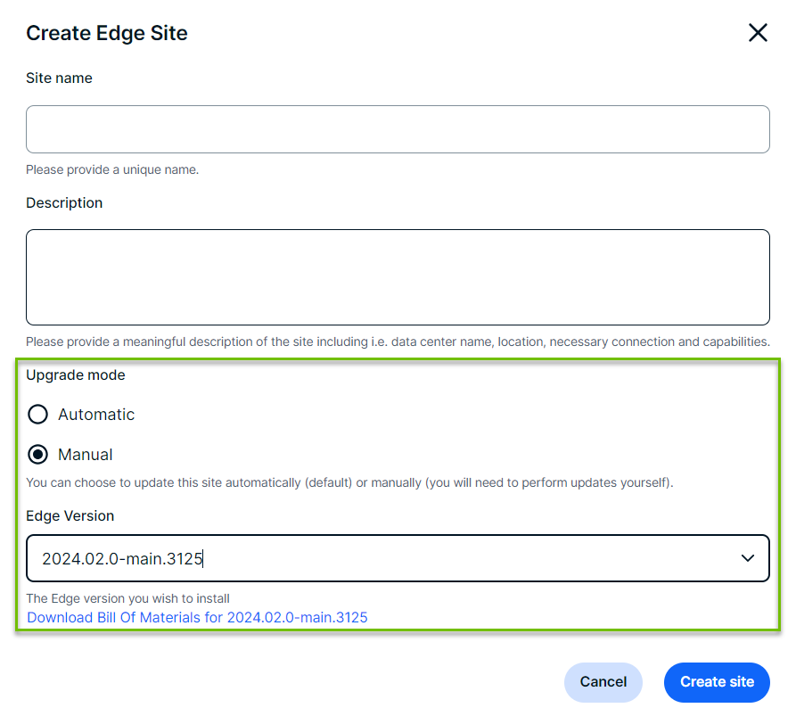Viewport: 796px width, 708px height.
Task: Close the Create Edge Site dialog
Action: click(758, 33)
